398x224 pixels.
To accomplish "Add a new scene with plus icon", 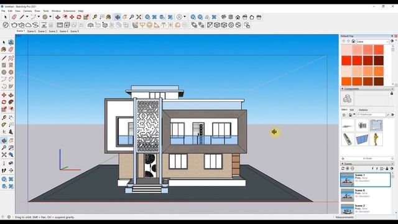I will pyautogui.click(x=348, y=169).
